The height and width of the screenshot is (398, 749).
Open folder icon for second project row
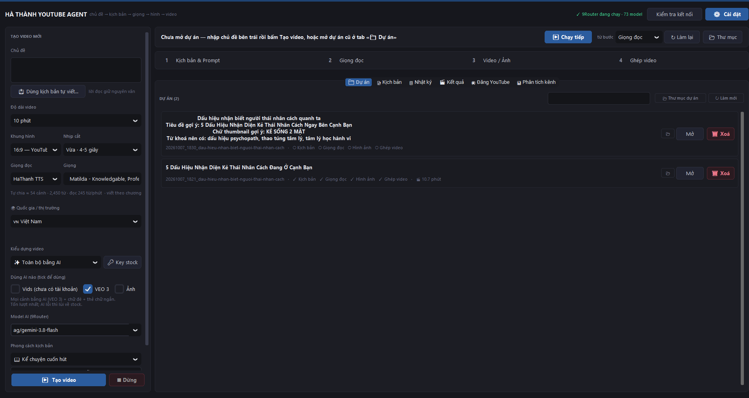coord(667,173)
